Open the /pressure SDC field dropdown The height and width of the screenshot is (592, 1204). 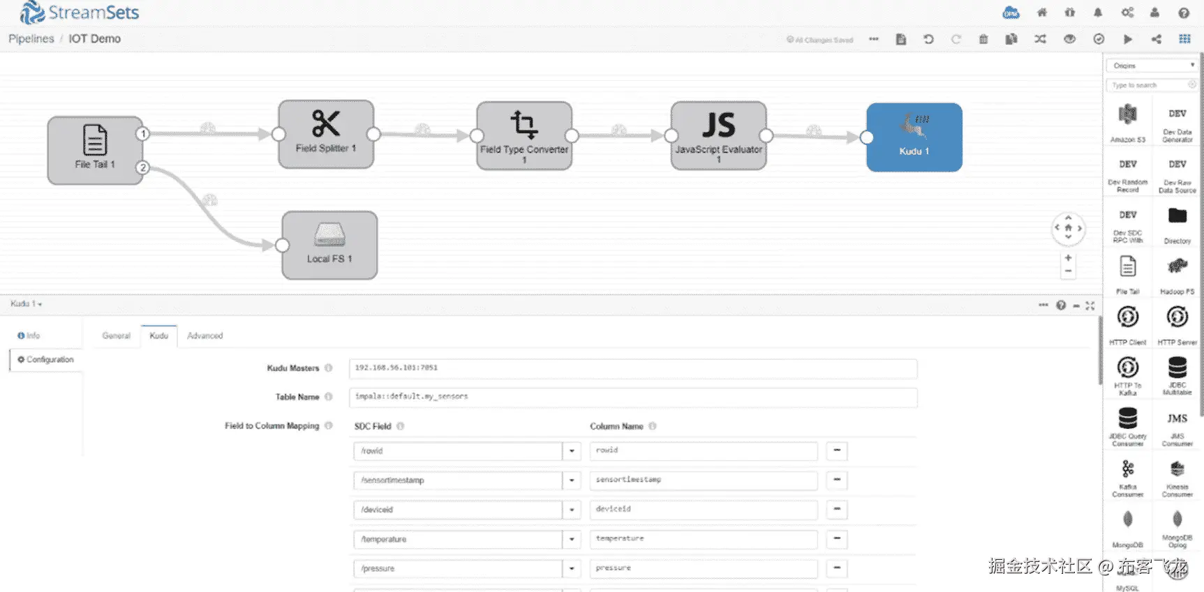tap(572, 569)
